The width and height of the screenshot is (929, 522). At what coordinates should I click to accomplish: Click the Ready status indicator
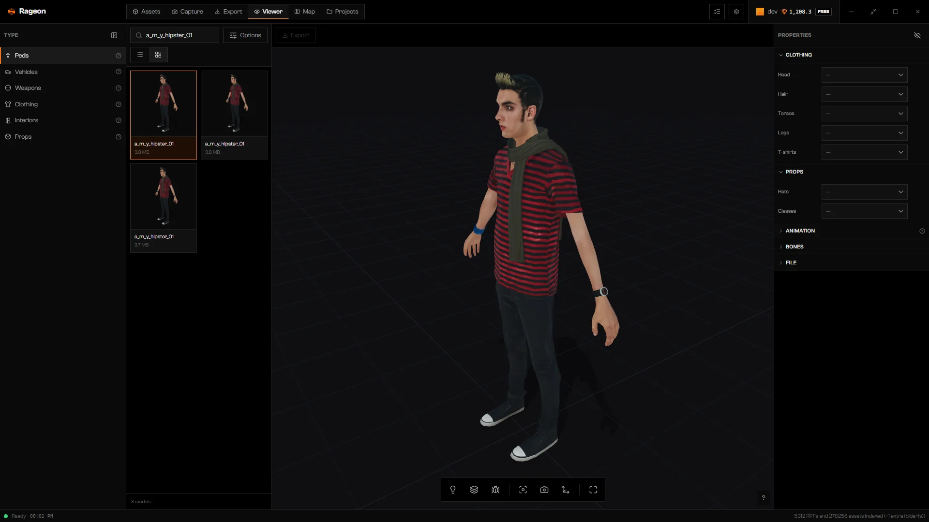(15, 516)
